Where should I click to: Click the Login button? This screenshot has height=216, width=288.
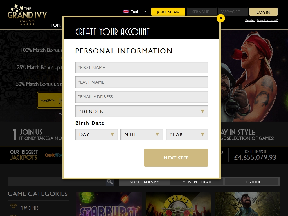coord(263,12)
